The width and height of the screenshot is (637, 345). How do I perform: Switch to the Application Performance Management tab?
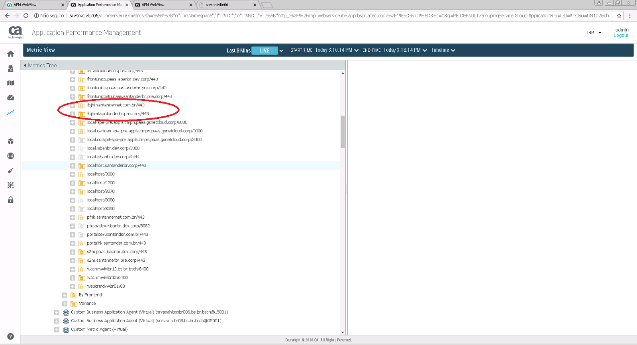pyautogui.click(x=100, y=5)
